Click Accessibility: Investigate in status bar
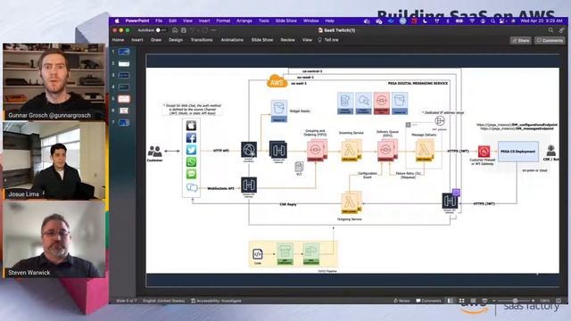 tap(216, 301)
